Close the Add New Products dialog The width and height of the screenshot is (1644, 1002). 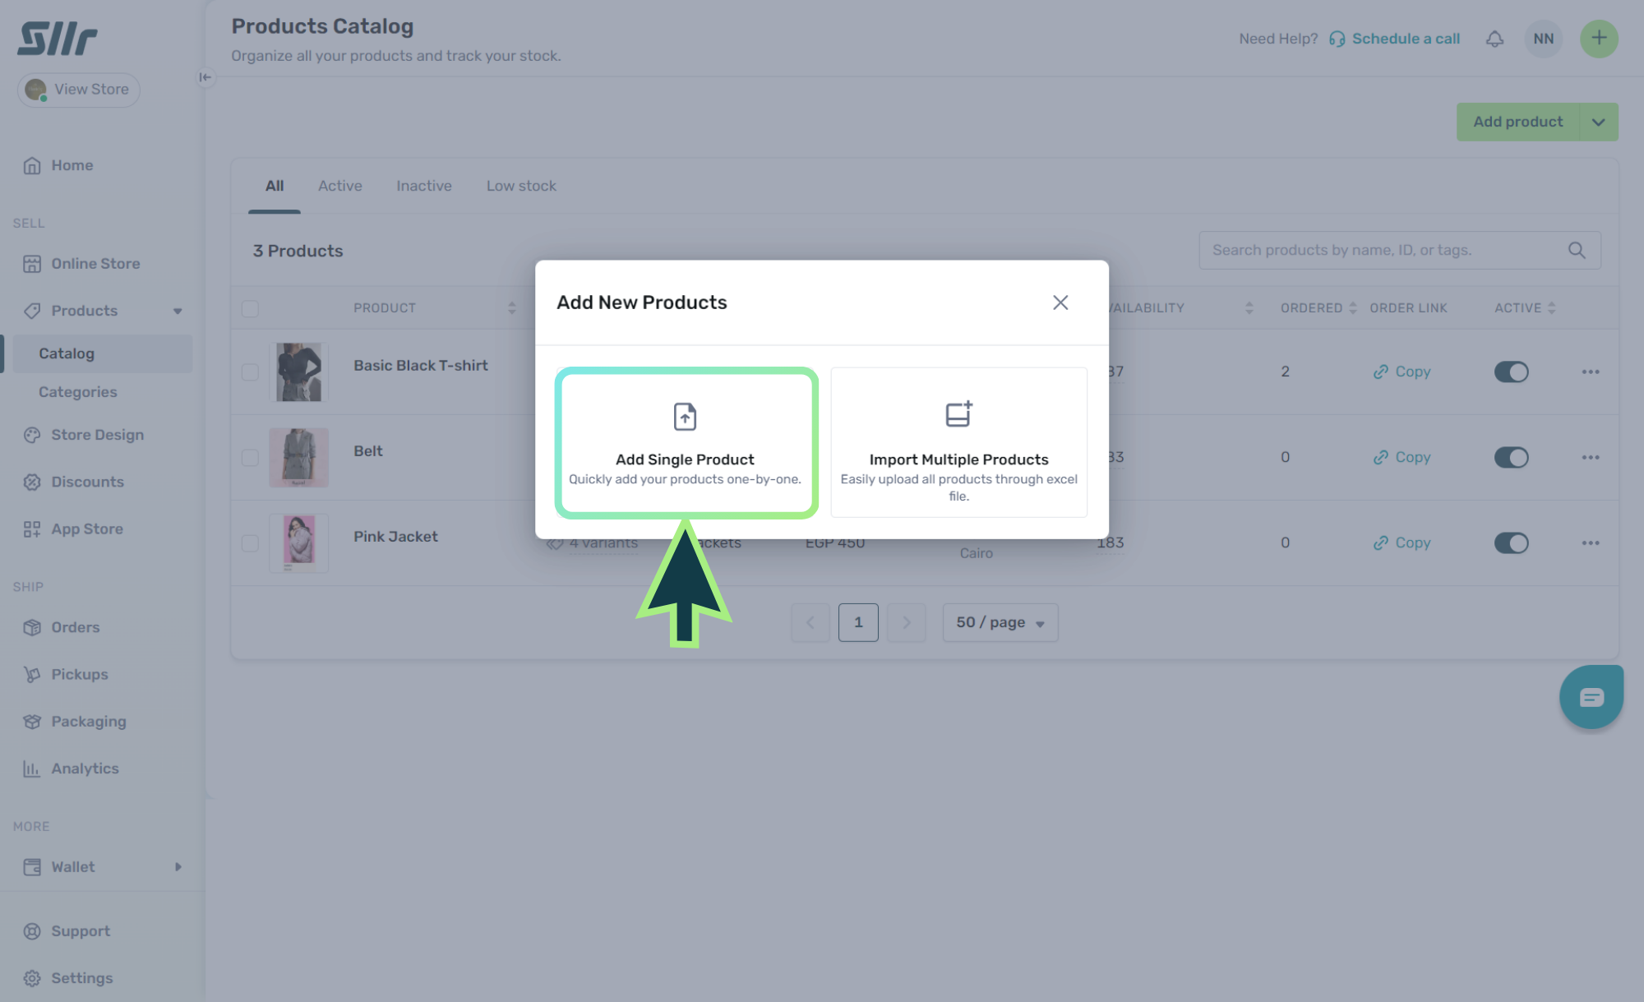tap(1060, 302)
